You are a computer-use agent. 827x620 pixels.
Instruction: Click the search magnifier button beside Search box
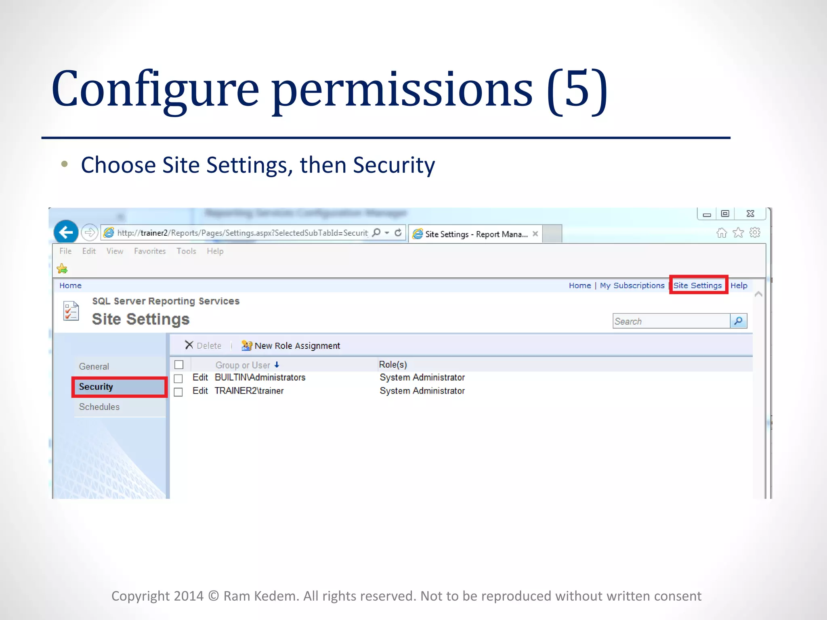click(738, 321)
